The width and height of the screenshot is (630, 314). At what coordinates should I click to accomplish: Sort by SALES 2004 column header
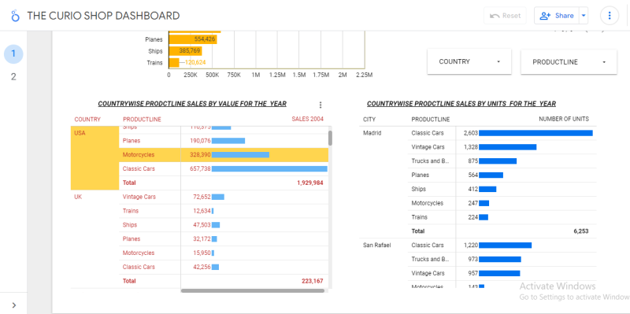tap(307, 120)
